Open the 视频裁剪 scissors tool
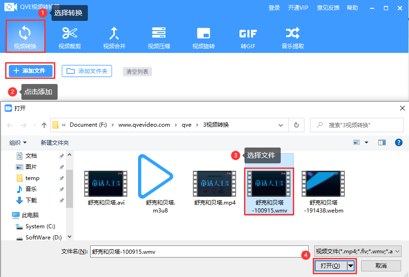The height and width of the screenshot is (277, 409). click(x=70, y=38)
